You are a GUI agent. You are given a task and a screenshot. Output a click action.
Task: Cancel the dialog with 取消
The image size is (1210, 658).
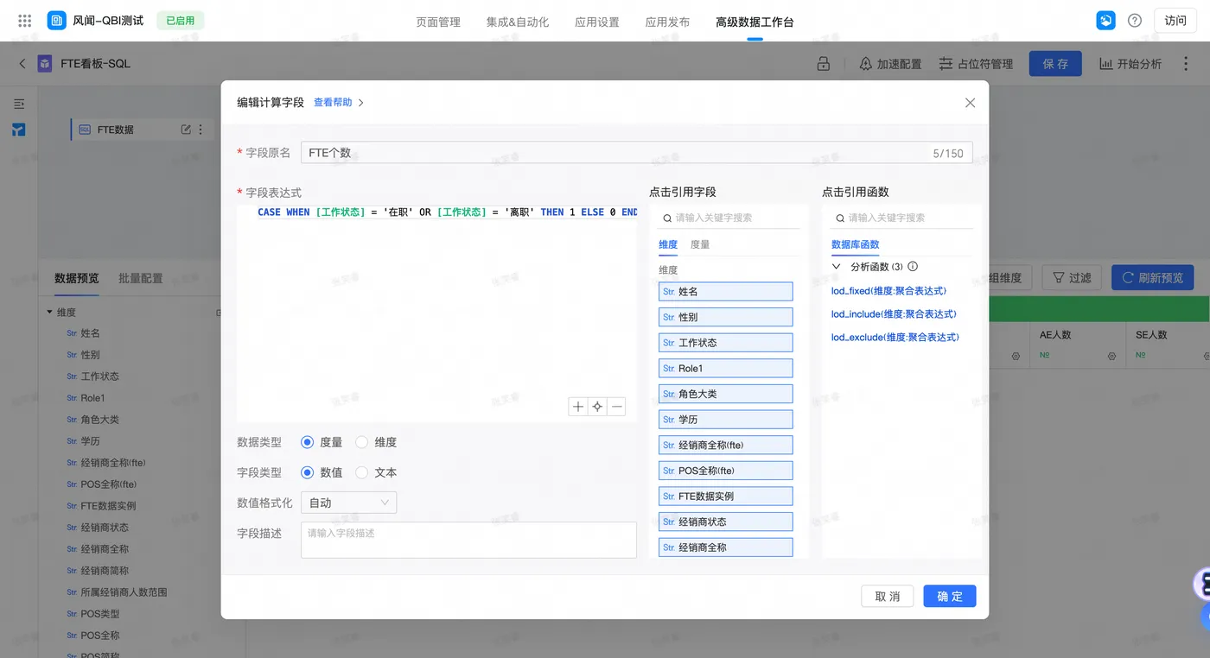(x=888, y=596)
